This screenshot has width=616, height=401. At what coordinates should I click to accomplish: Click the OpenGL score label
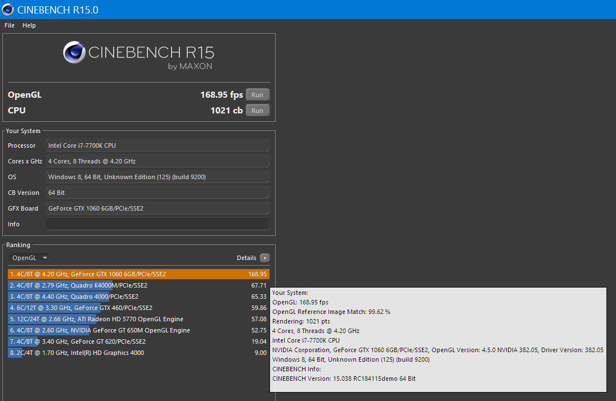pyautogui.click(x=25, y=95)
